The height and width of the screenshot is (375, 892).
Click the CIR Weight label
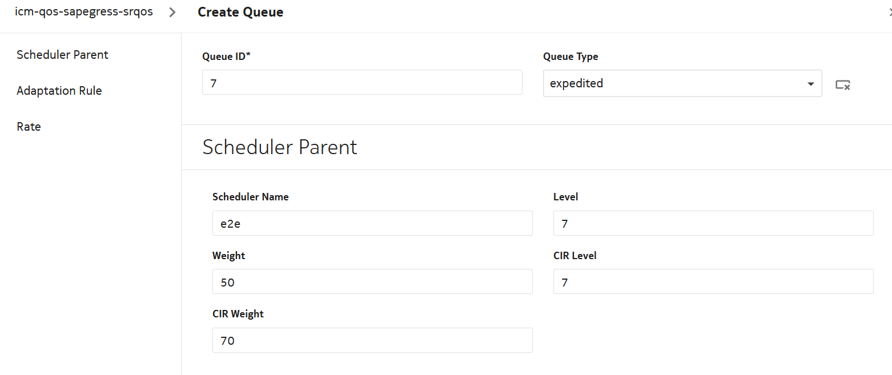(x=238, y=314)
